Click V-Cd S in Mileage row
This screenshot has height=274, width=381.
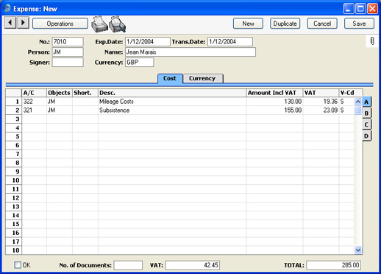click(x=346, y=102)
